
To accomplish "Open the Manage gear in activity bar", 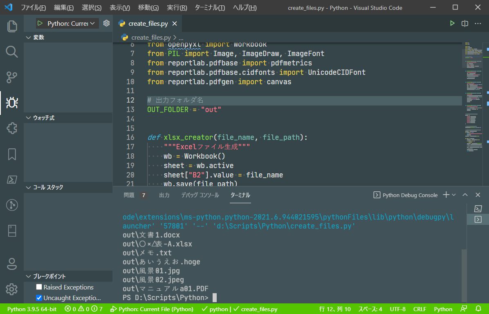I will coord(12,289).
